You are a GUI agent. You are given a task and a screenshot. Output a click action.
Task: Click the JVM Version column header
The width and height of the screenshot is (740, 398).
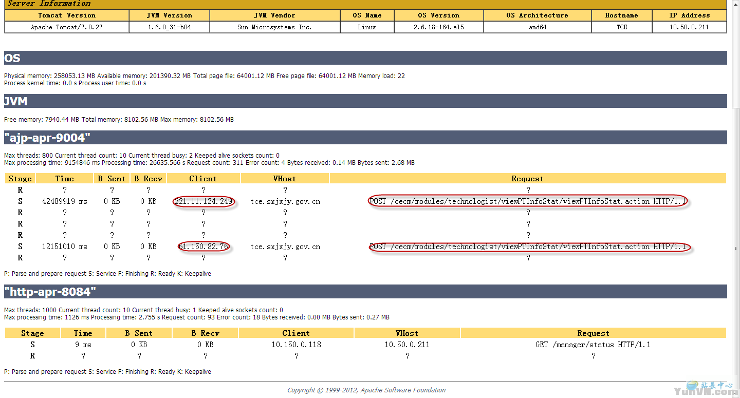coord(169,15)
